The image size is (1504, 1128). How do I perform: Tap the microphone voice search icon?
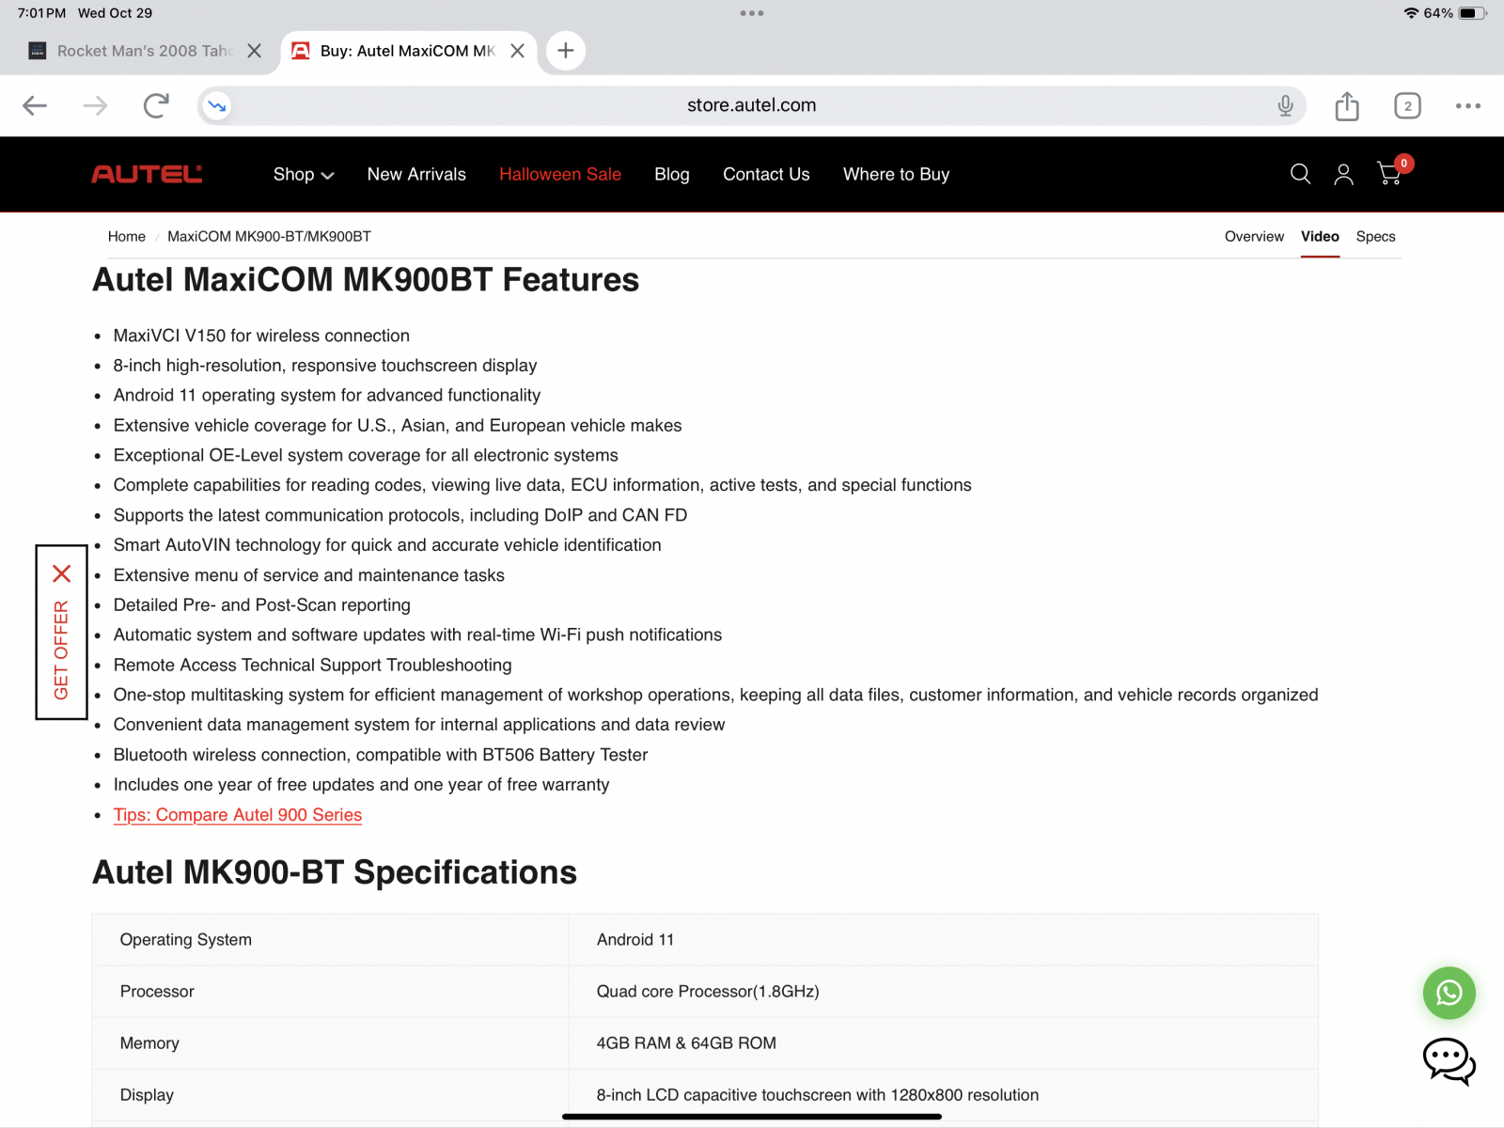pyautogui.click(x=1285, y=105)
